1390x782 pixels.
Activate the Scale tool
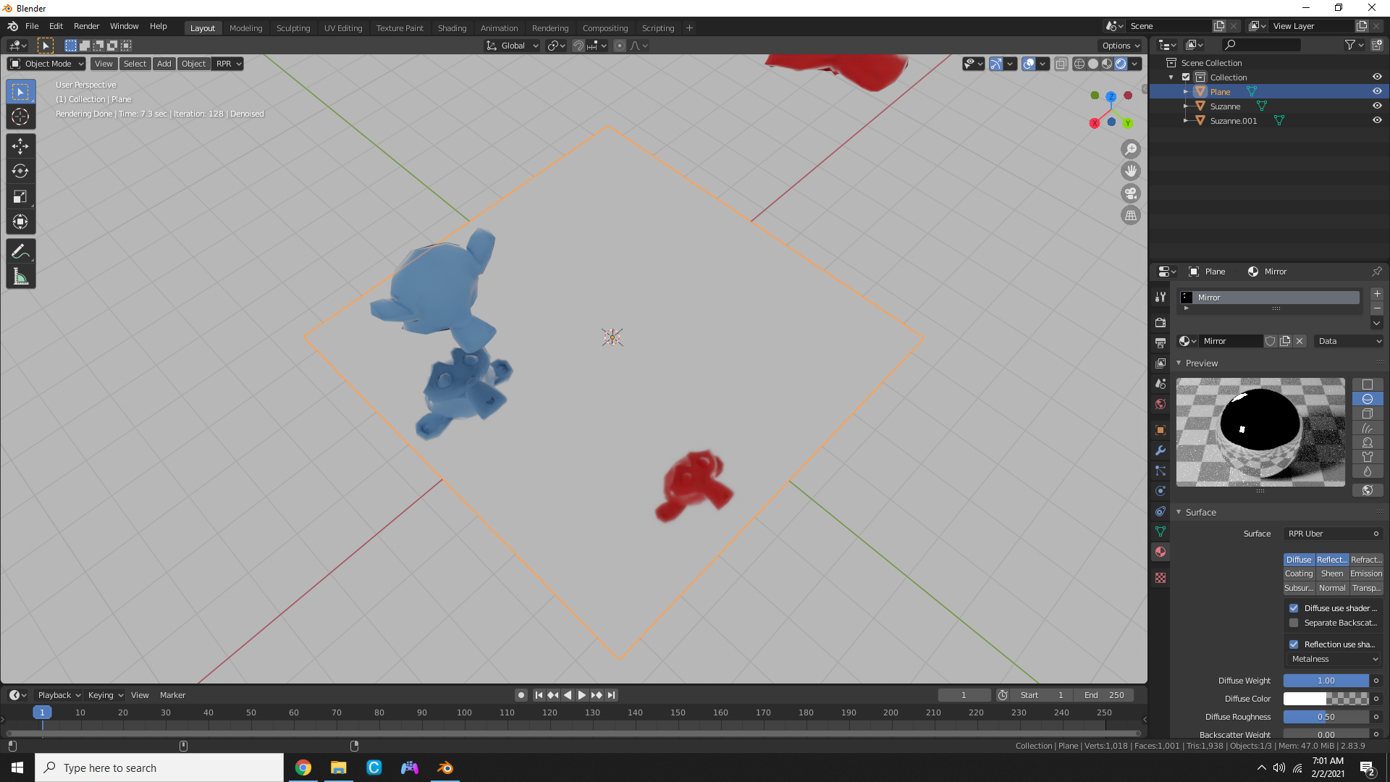[20, 196]
